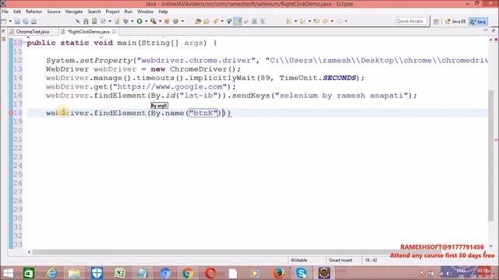Viewport: 499px width, 280px height.
Task: Open Previous Annotation dropdown arrow
Action: tap(310, 21)
